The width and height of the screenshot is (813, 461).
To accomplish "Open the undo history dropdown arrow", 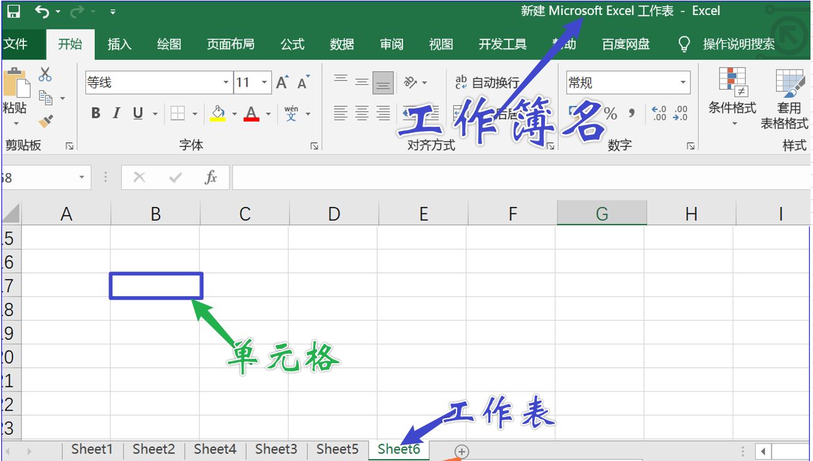I will 58,12.
